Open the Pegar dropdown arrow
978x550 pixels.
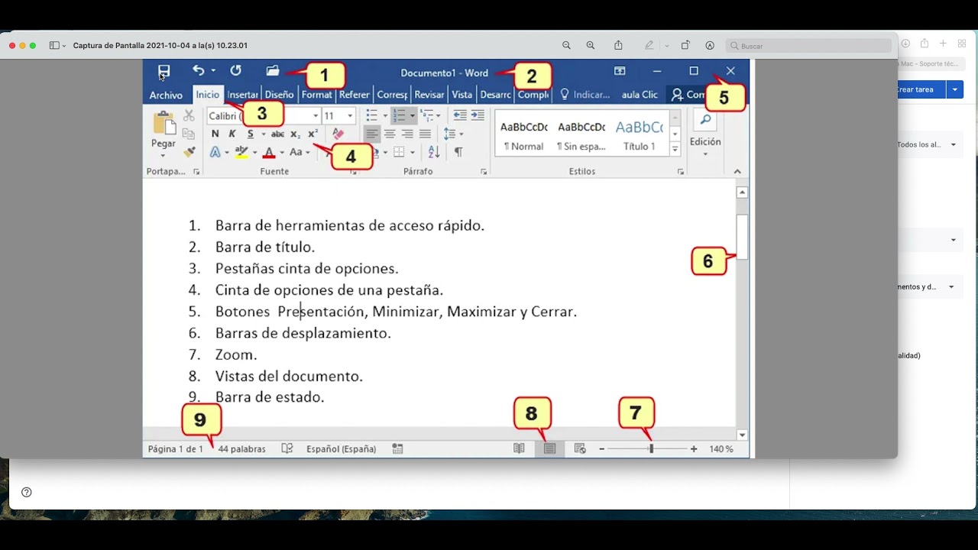[164, 155]
